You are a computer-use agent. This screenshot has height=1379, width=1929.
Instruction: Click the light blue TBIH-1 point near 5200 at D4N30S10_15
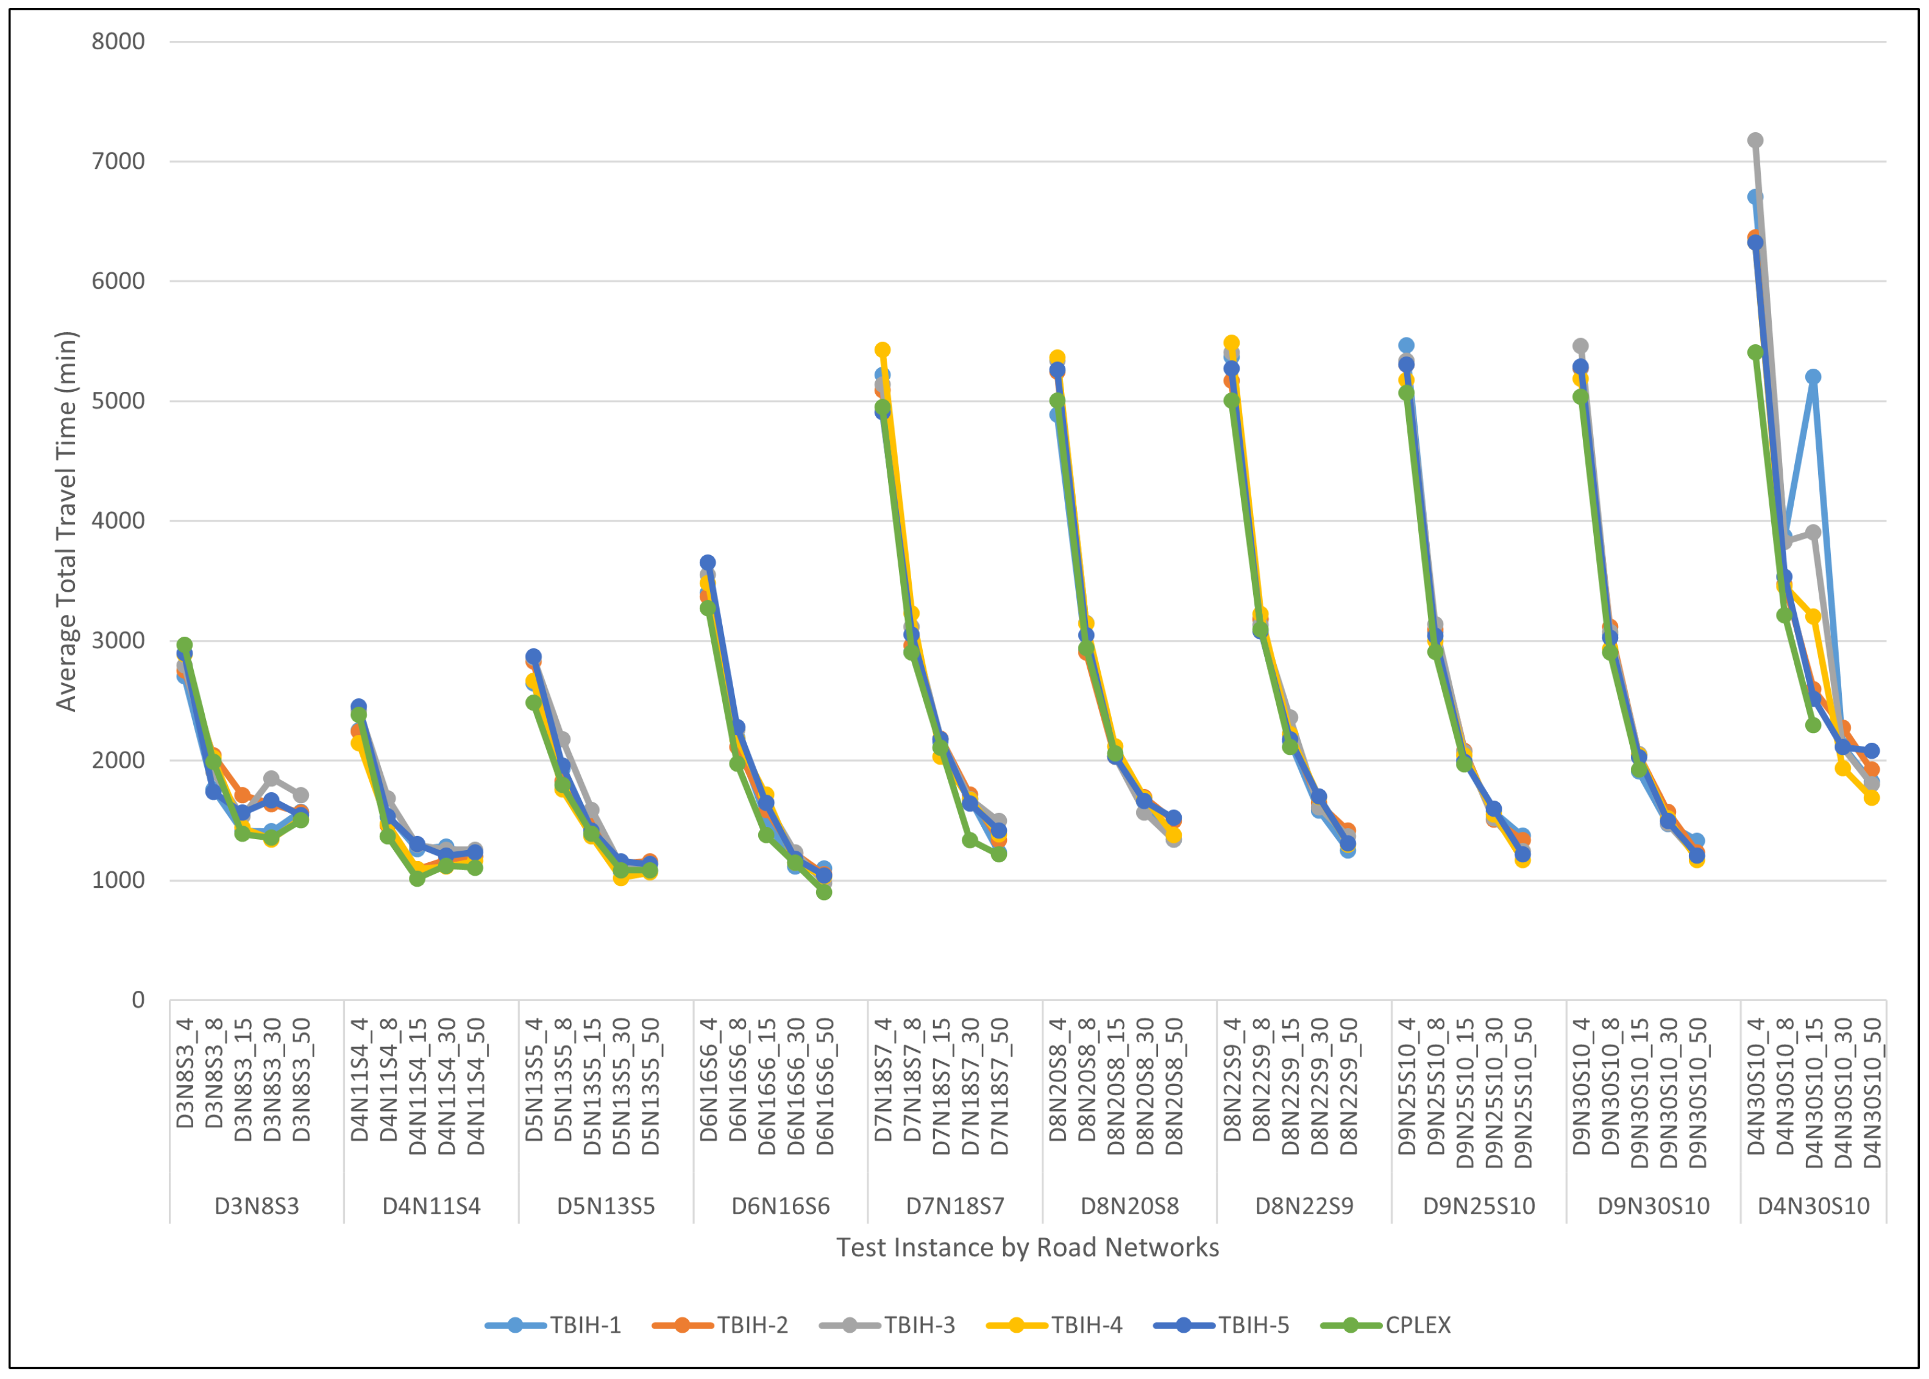[1813, 377]
